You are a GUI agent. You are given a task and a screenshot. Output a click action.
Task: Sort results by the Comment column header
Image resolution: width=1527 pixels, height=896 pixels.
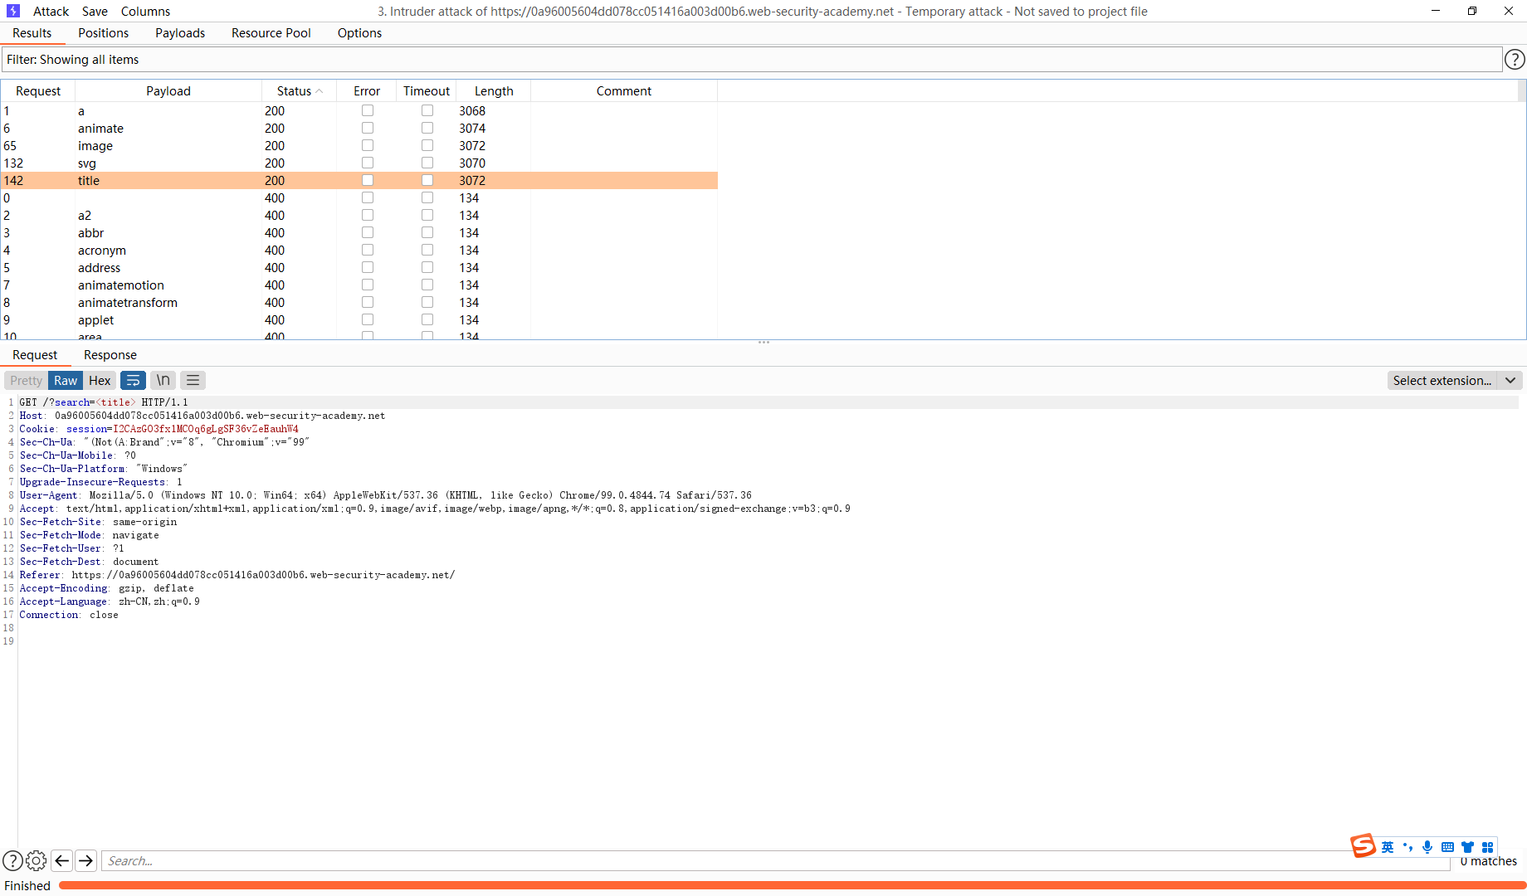pos(624,91)
